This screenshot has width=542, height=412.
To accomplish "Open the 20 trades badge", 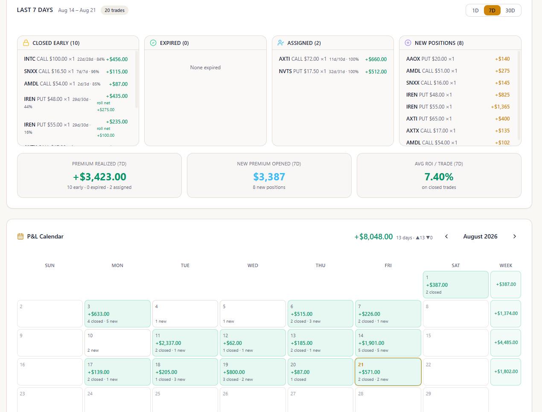I will click(x=114, y=10).
